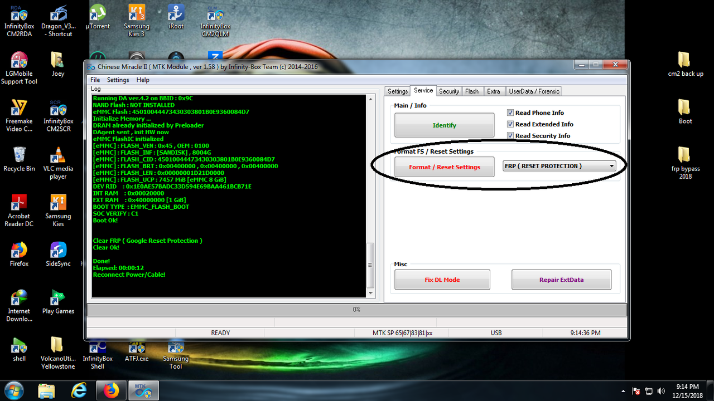Viewport: 714px width, 401px height.
Task: Expand FRP ( RESET PROTECTION ) dropdown
Action: point(611,166)
